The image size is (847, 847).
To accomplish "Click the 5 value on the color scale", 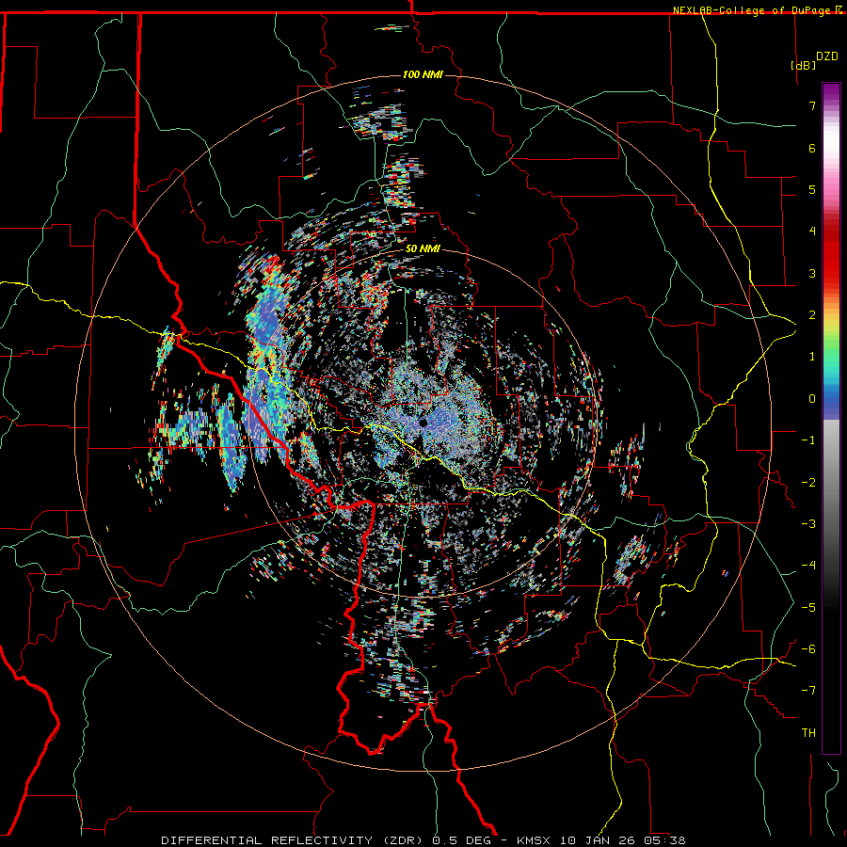I will pyautogui.click(x=812, y=189).
